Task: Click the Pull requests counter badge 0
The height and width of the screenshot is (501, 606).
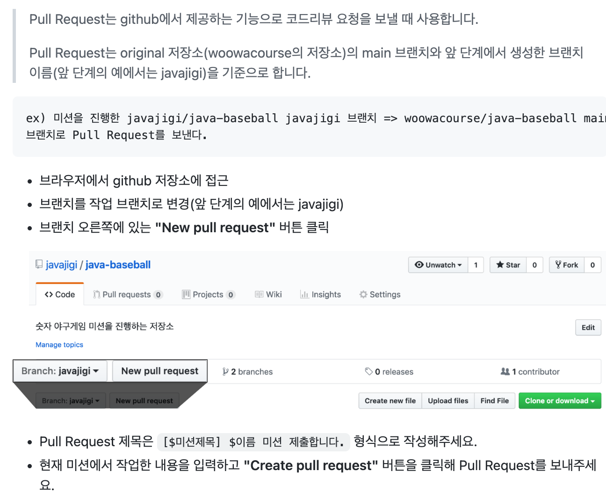Action: [x=158, y=295]
